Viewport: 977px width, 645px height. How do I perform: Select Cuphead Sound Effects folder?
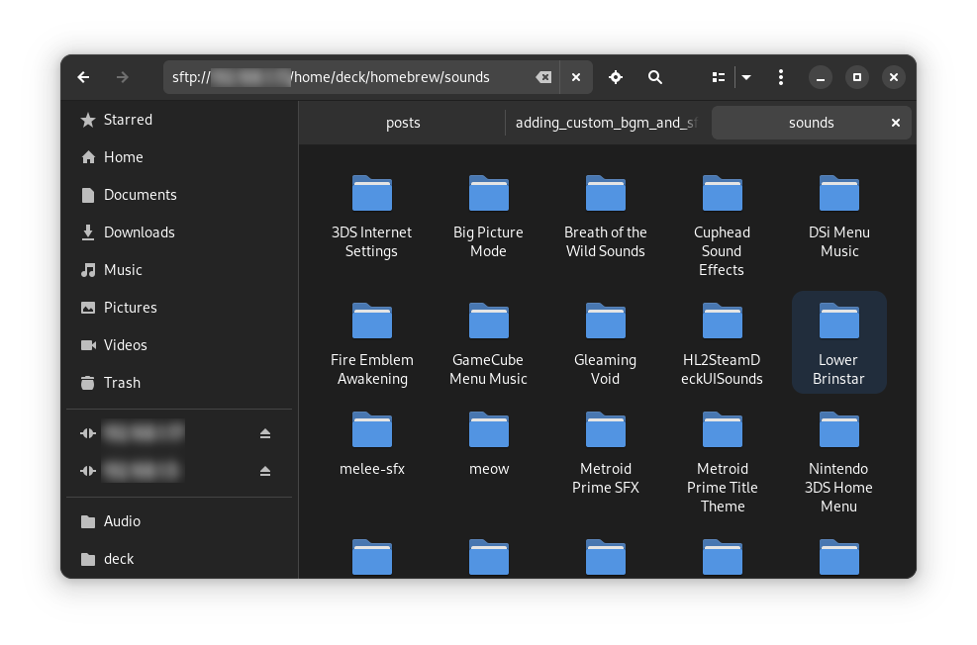[723, 226]
